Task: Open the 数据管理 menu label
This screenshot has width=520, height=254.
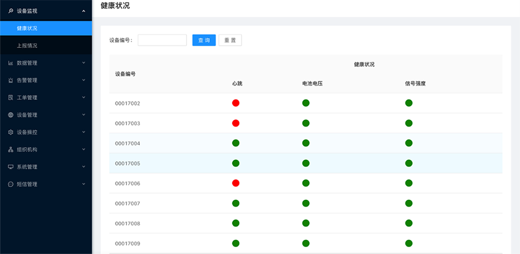Action: [x=27, y=63]
